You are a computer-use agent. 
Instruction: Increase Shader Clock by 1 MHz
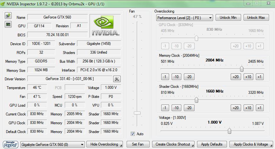[260, 108]
